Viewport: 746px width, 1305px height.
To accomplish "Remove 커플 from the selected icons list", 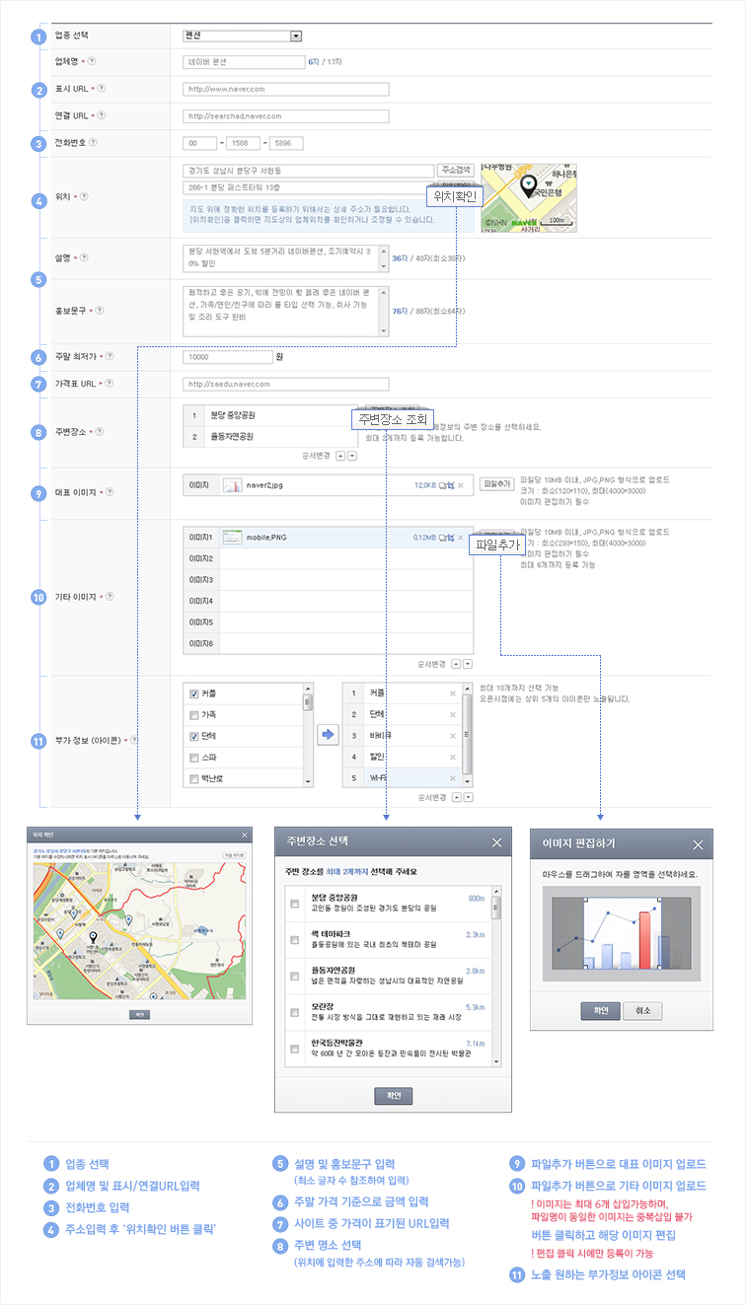I will tap(453, 693).
